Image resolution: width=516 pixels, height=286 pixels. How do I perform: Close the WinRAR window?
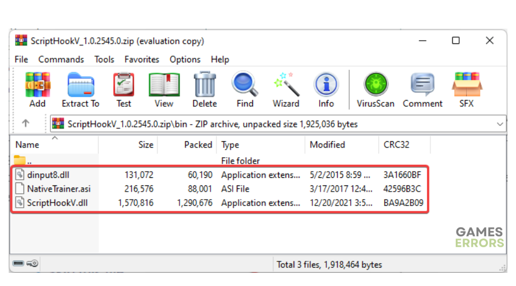[490, 41]
